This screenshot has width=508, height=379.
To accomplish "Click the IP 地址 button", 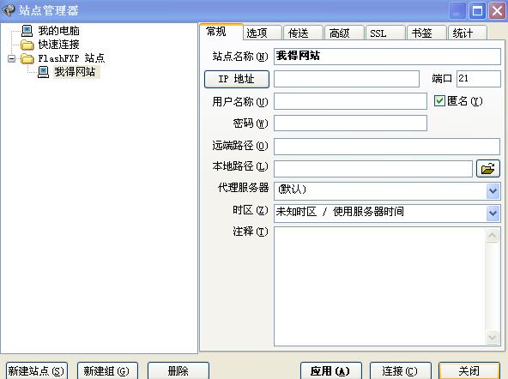I will [237, 79].
